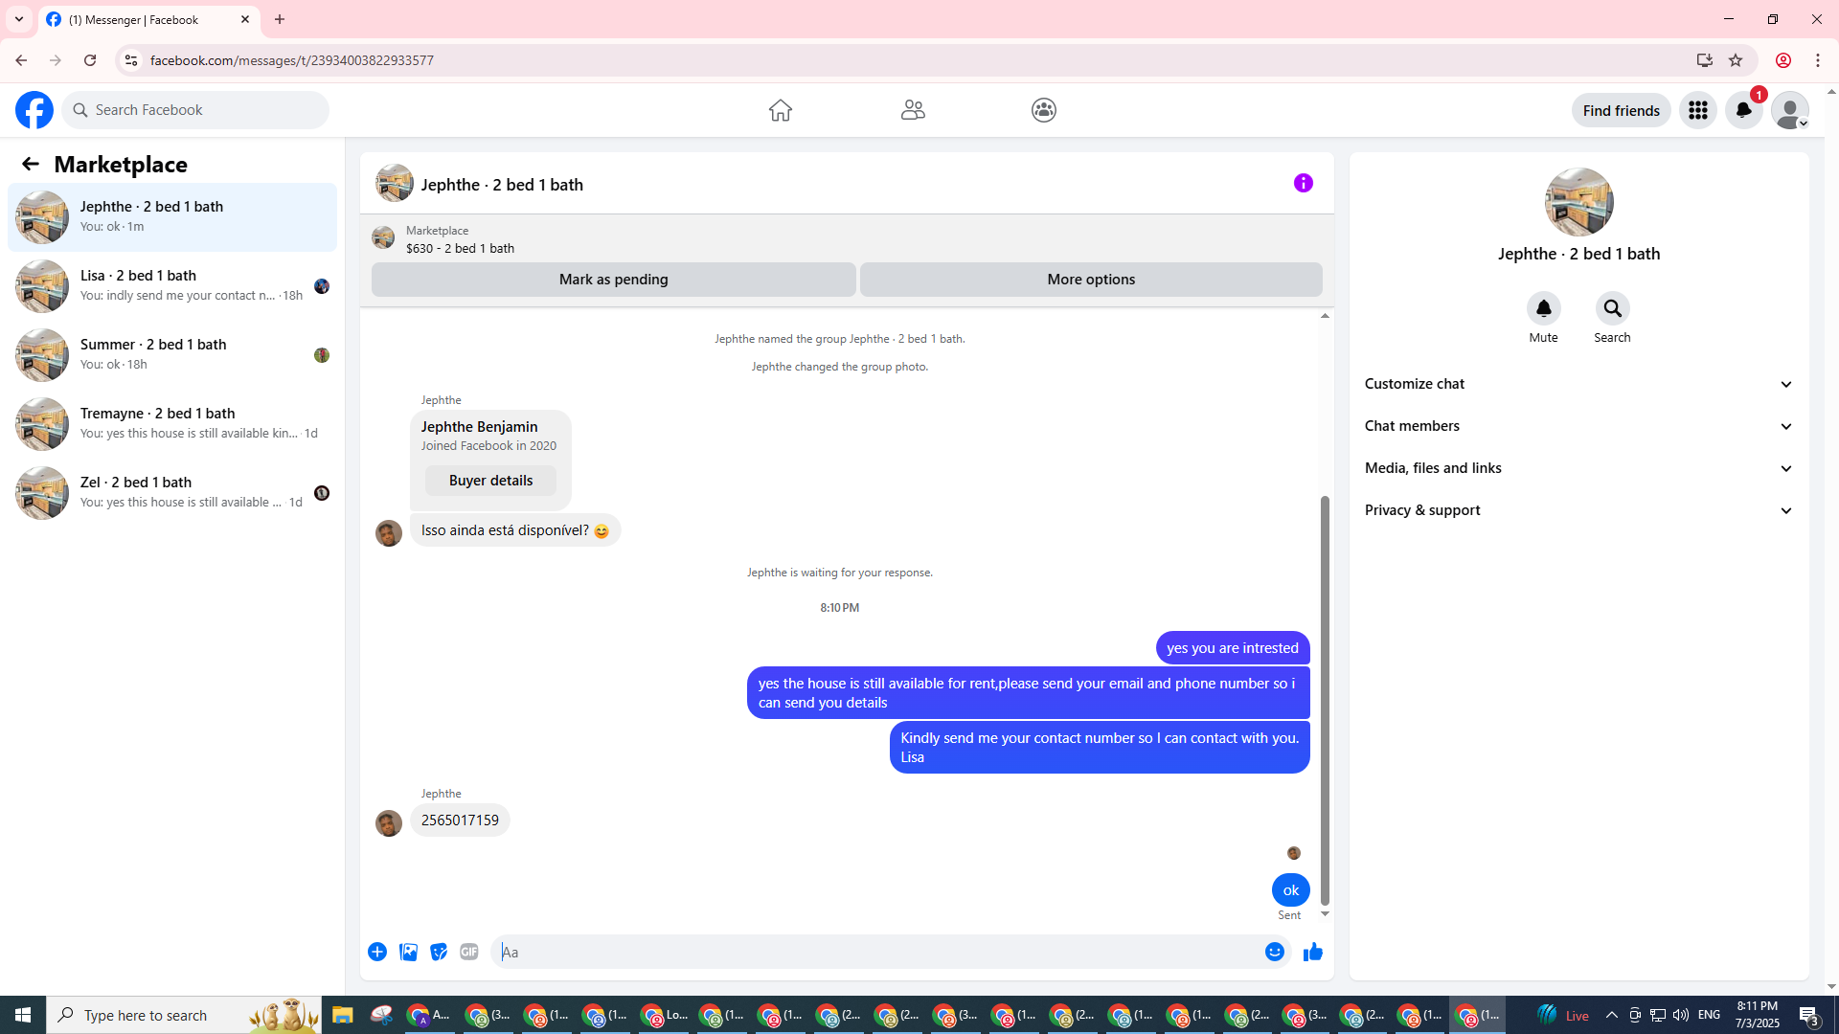Open the Lisa · 2 bed 1 bath chat
Screen dimensions: 1839x1034
pos(172,285)
